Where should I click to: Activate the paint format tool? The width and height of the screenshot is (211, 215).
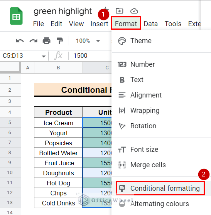click(60, 41)
